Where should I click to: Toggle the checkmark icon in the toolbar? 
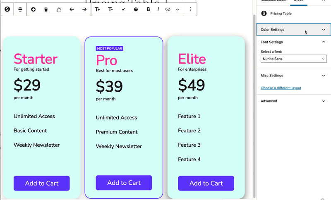click(x=123, y=9)
